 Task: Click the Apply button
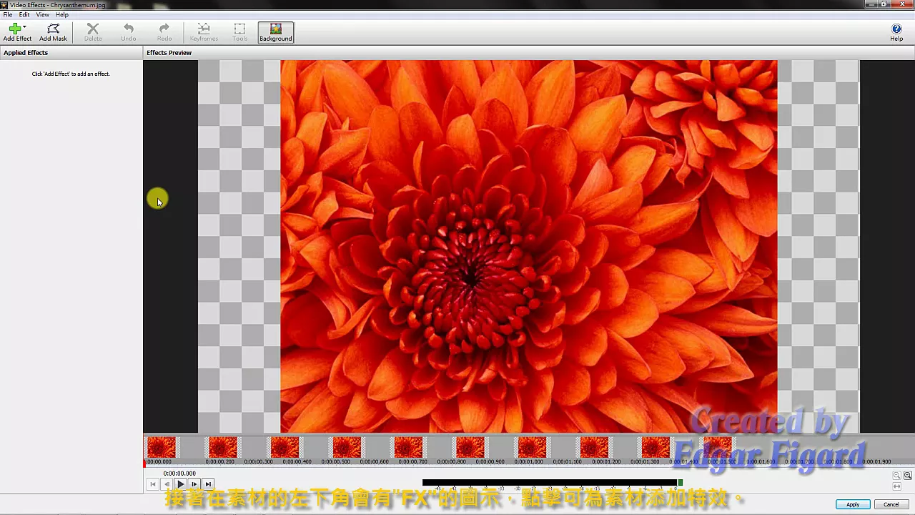pyautogui.click(x=853, y=504)
